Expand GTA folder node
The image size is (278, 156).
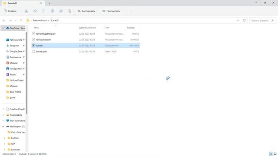(x=5, y=144)
